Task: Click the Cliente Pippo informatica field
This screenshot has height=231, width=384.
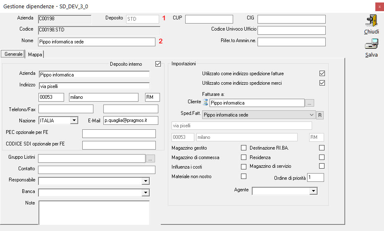Action: [257, 103]
